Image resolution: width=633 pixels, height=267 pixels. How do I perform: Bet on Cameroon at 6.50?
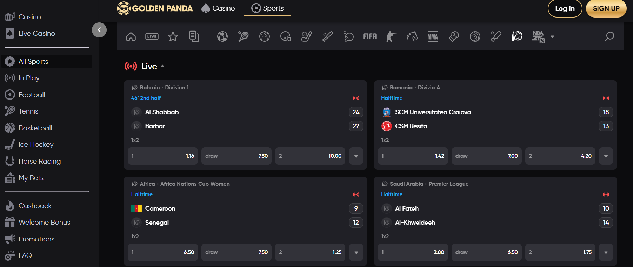(163, 252)
